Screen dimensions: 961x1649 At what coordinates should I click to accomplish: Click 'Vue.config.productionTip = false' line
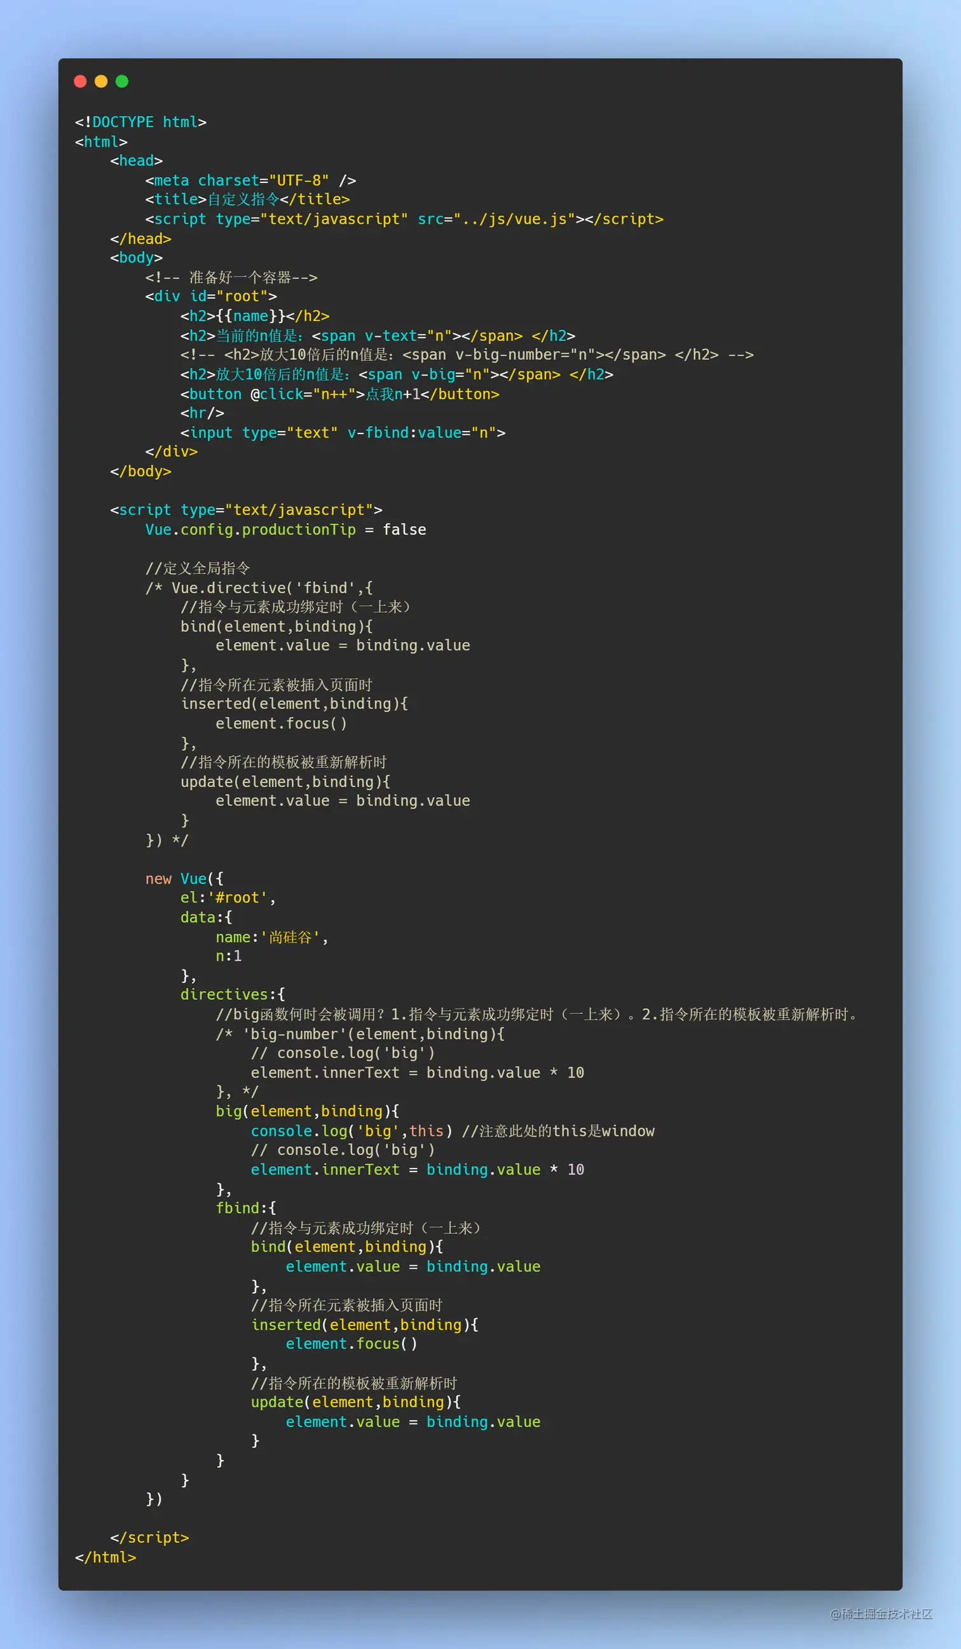tap(286, 530)
